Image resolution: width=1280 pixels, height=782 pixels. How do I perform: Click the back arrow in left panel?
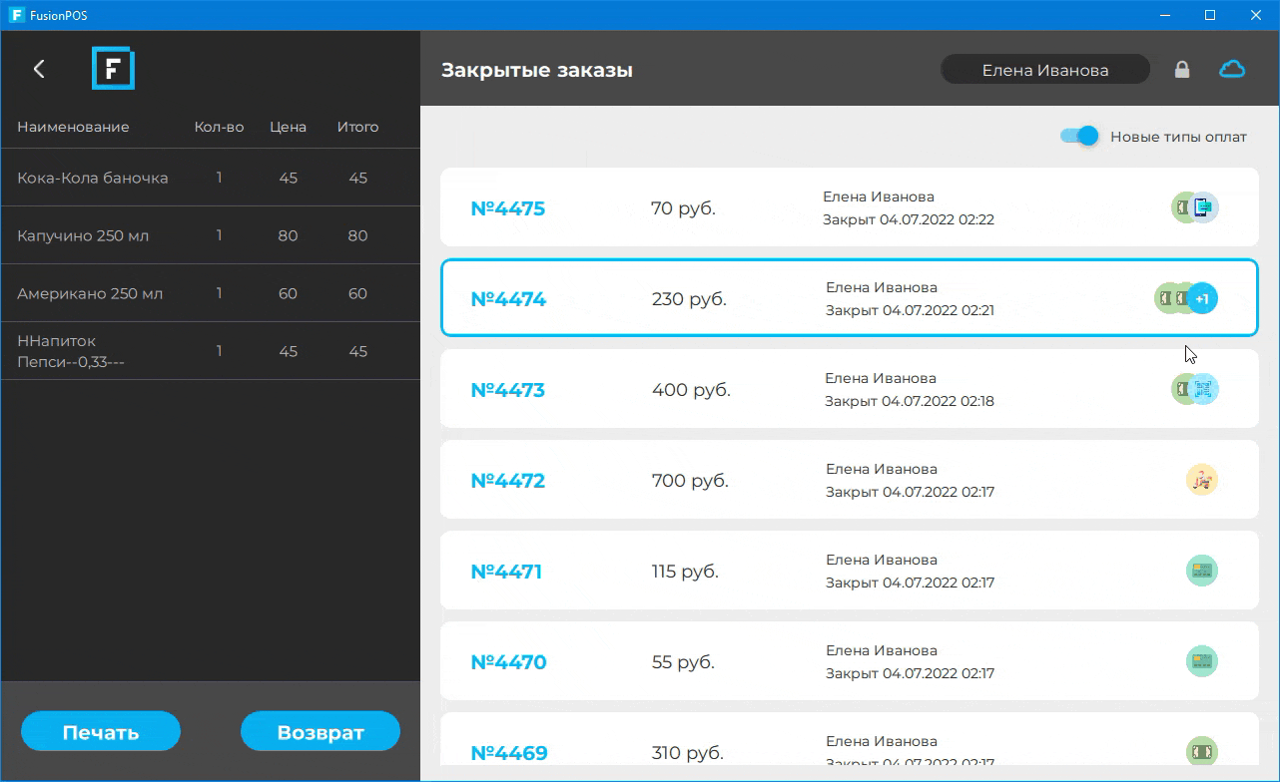(x=39, y=69)
